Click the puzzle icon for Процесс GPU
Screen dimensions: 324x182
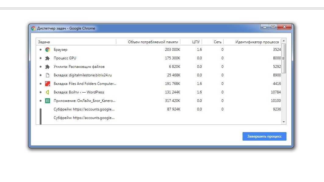pos(47,58)
